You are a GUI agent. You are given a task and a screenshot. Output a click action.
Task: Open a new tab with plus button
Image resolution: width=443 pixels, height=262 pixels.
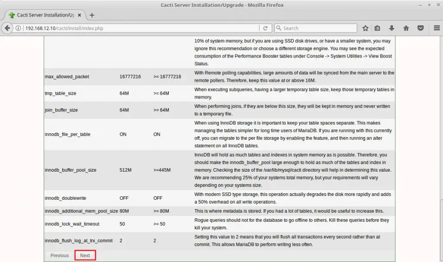pos(92,15)
